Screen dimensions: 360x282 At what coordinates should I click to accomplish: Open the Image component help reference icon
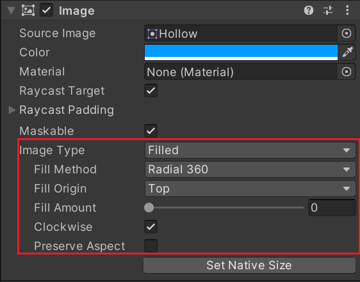click(x=309, y=10)
